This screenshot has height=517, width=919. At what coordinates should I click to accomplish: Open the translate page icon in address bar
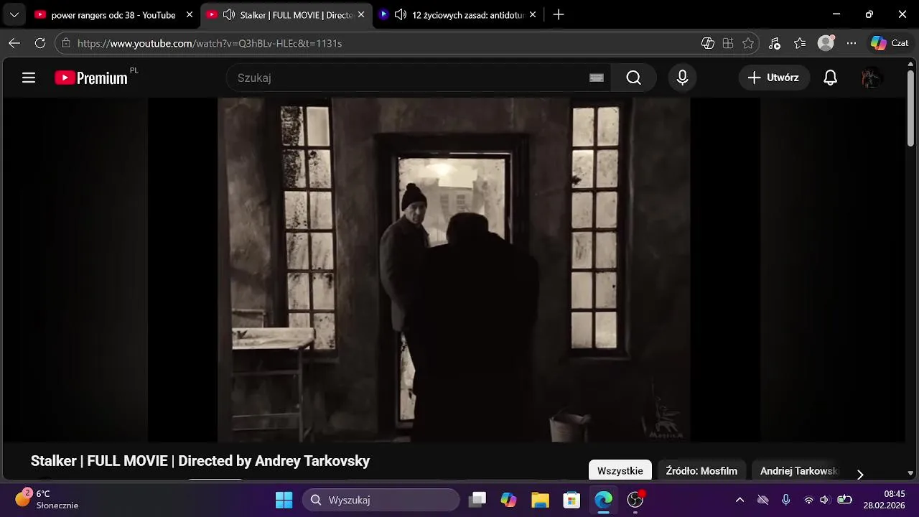(708, 43)
